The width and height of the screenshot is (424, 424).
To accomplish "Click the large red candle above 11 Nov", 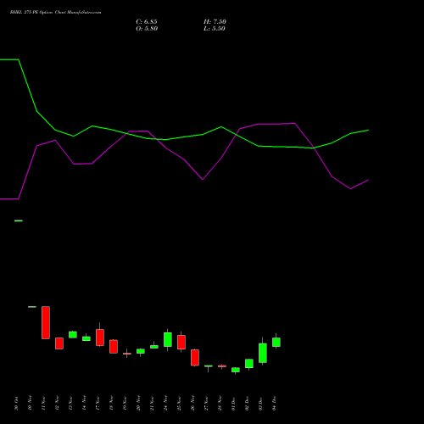I will [46, 322].
